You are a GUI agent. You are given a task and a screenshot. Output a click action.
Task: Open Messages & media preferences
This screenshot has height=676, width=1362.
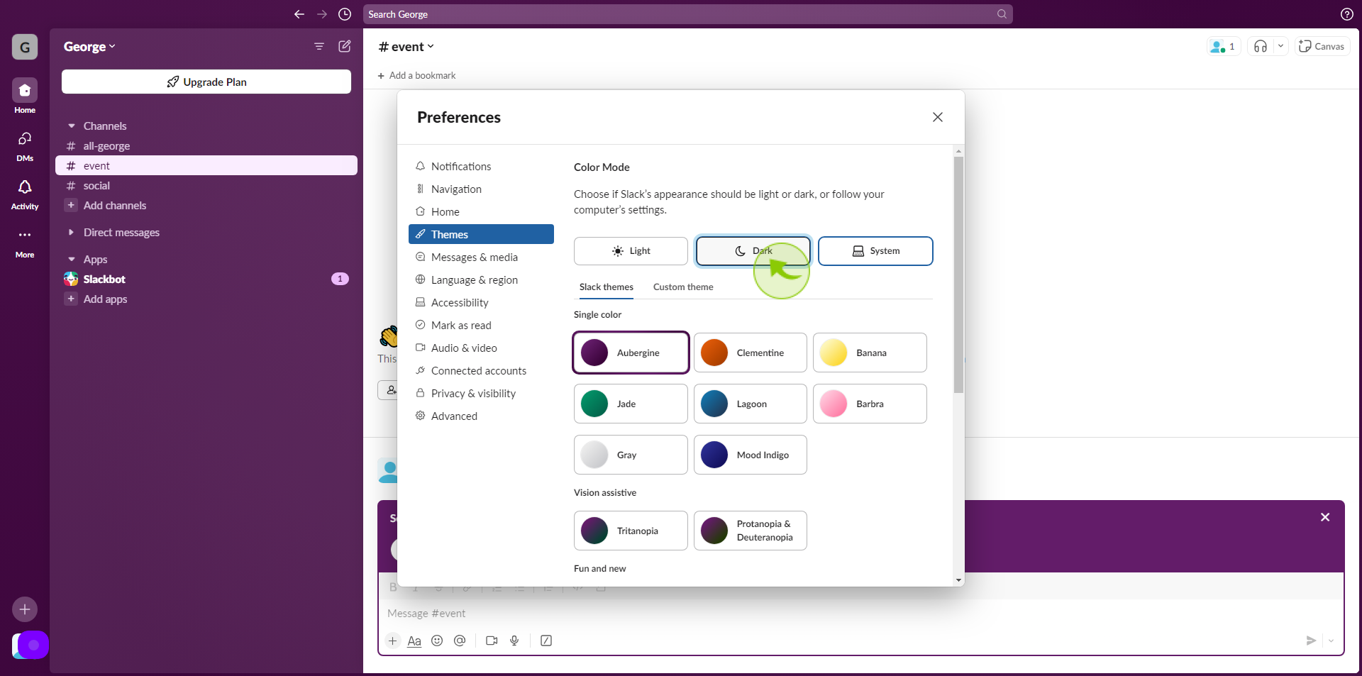coord(481,257)
